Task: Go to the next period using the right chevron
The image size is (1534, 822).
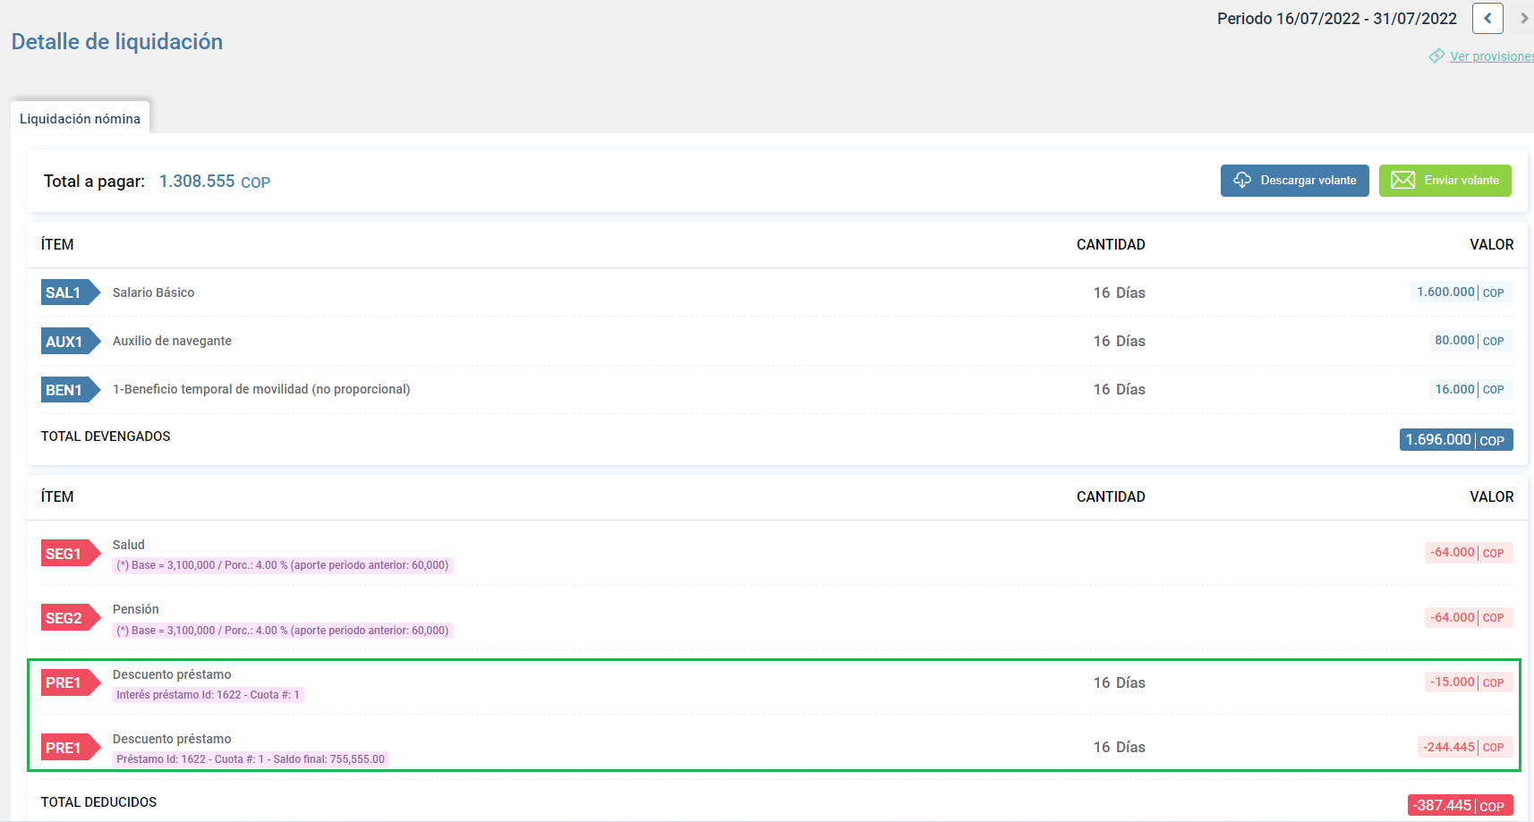Action: [1524, 18]
